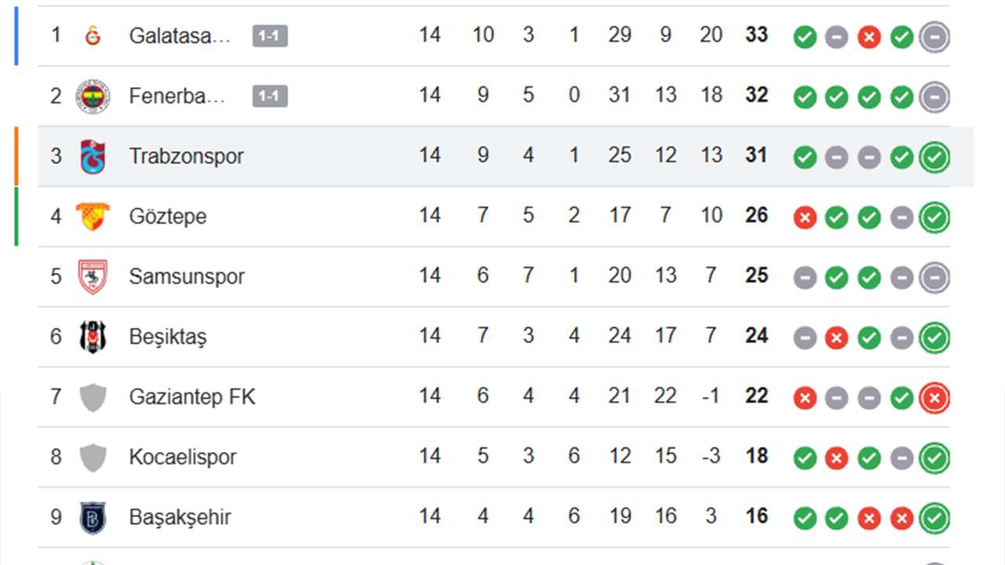Open the Trabzonspor team name link

[x=188, y=156]
